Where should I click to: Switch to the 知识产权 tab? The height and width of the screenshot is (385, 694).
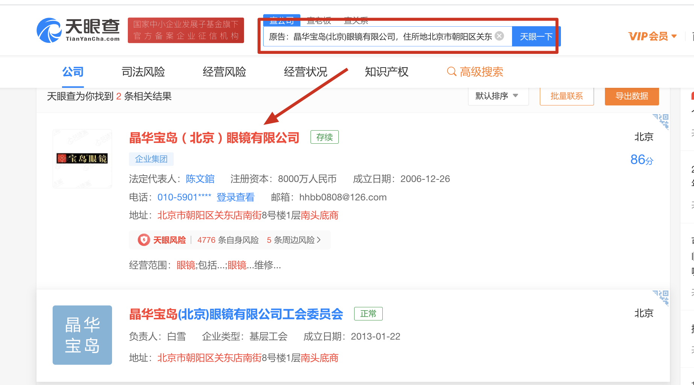click(x=386, y=72)
